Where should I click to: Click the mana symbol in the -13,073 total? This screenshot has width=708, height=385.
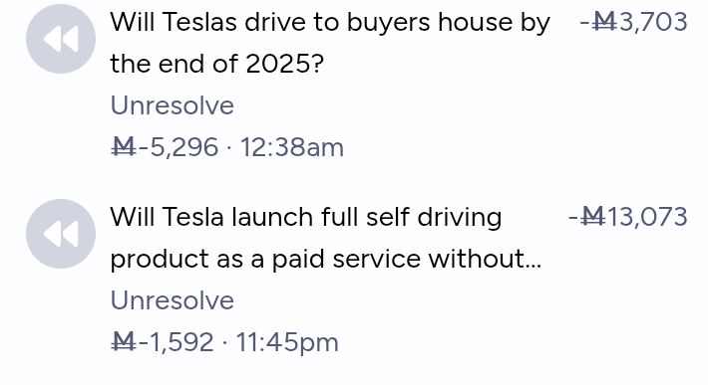point(593,217)
